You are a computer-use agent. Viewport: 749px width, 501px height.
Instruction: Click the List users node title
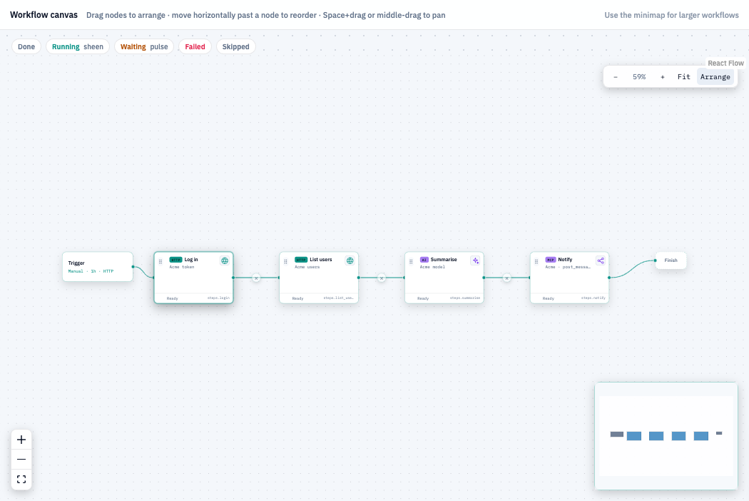point(320,260)
